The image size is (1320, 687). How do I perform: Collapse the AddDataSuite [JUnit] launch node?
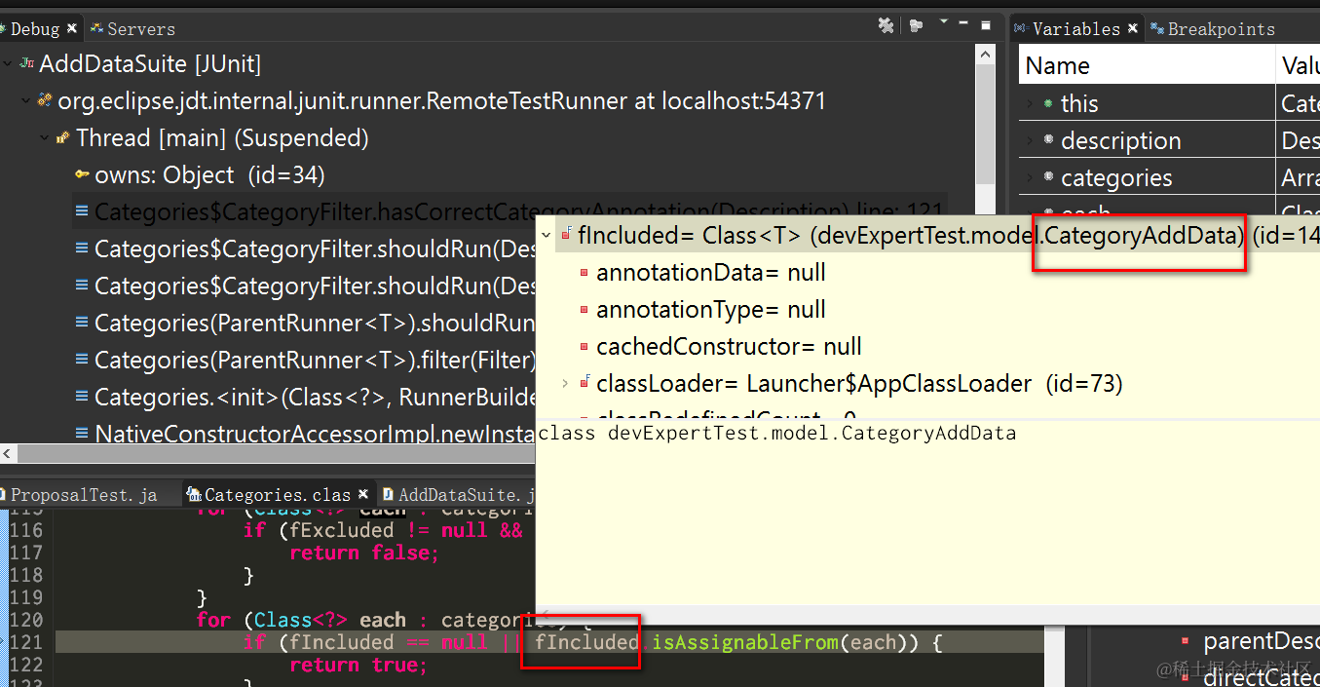click(8, 64)
